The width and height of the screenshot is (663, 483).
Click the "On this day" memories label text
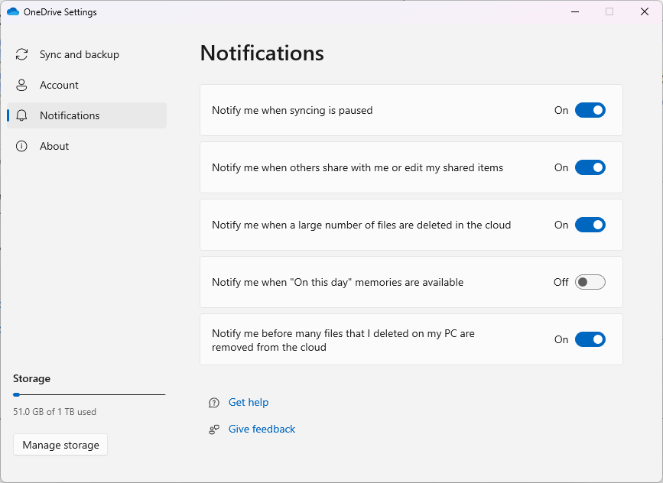coord(338,282)
